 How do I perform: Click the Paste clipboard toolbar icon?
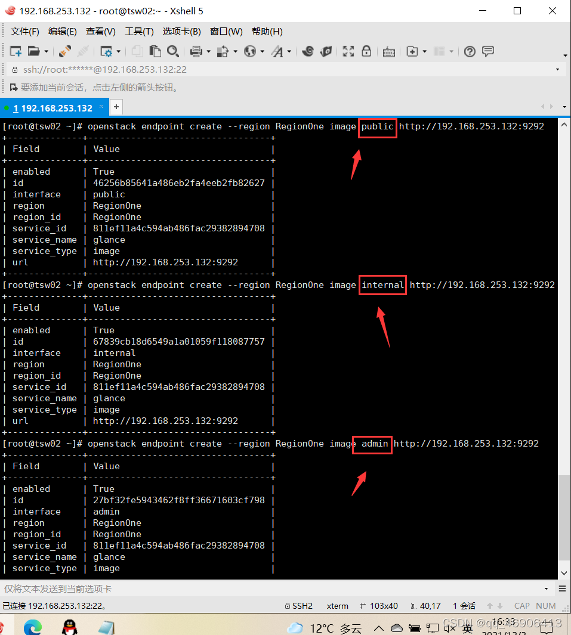coord(155,51)
